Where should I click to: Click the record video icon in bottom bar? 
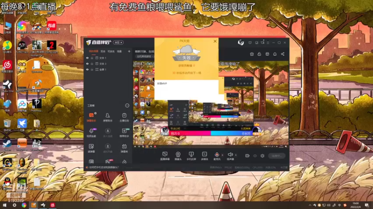(x=248, y=156)
